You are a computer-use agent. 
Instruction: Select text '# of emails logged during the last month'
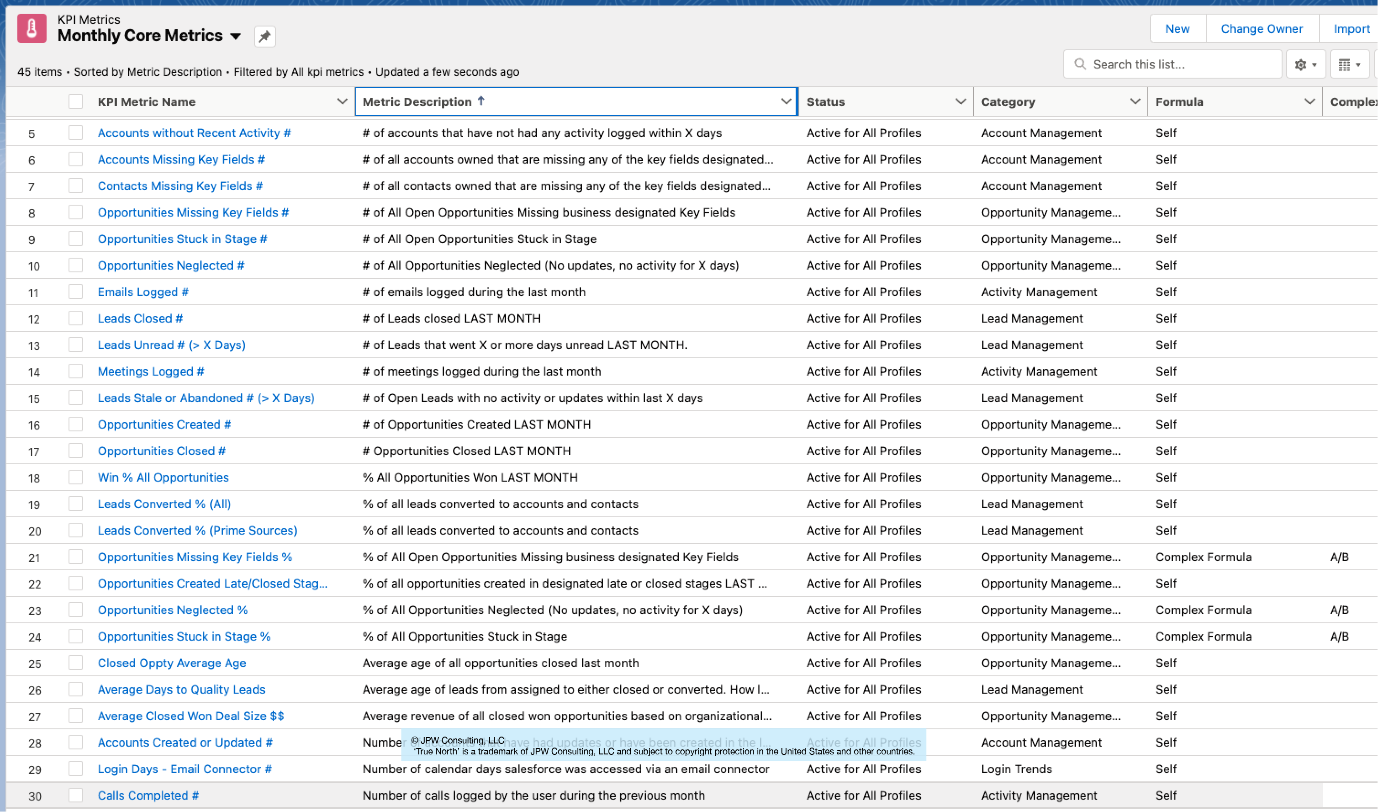tap(474, 292)
